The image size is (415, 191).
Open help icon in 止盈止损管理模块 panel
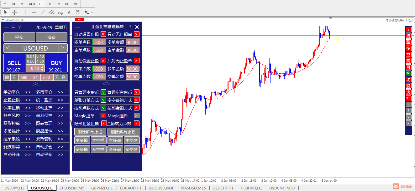[x=130, y=27]
